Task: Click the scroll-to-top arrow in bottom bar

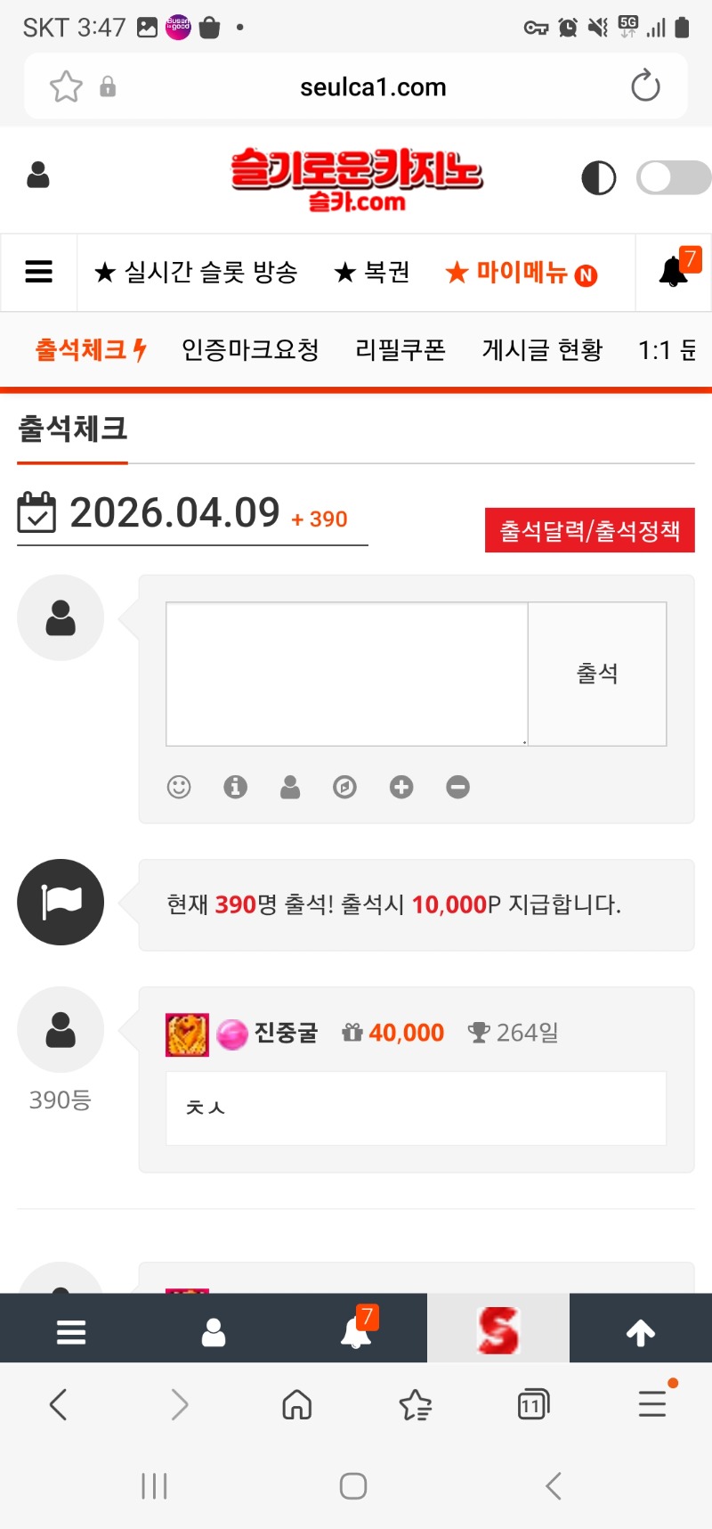Action: [641, 1332]
